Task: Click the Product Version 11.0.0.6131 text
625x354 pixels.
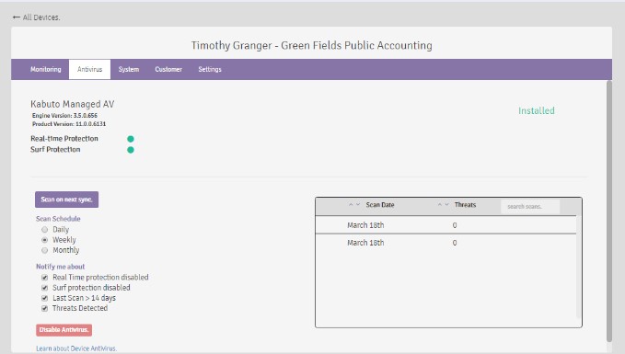Action: 69,124
